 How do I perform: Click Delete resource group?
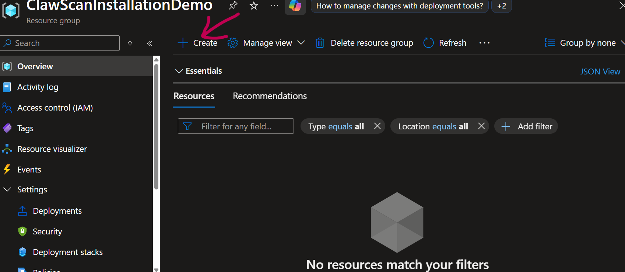(365, 43)
